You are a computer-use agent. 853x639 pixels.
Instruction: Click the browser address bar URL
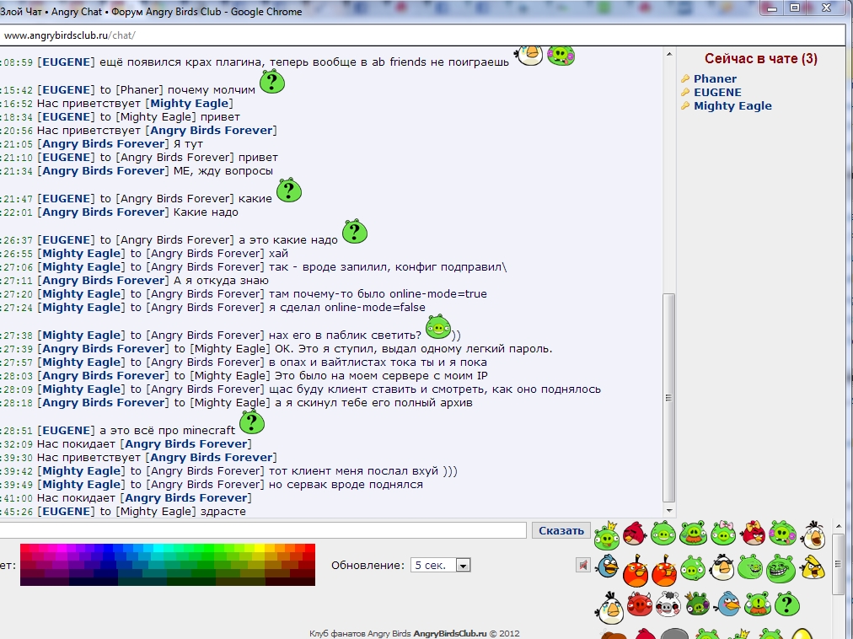tap(70, 35)
